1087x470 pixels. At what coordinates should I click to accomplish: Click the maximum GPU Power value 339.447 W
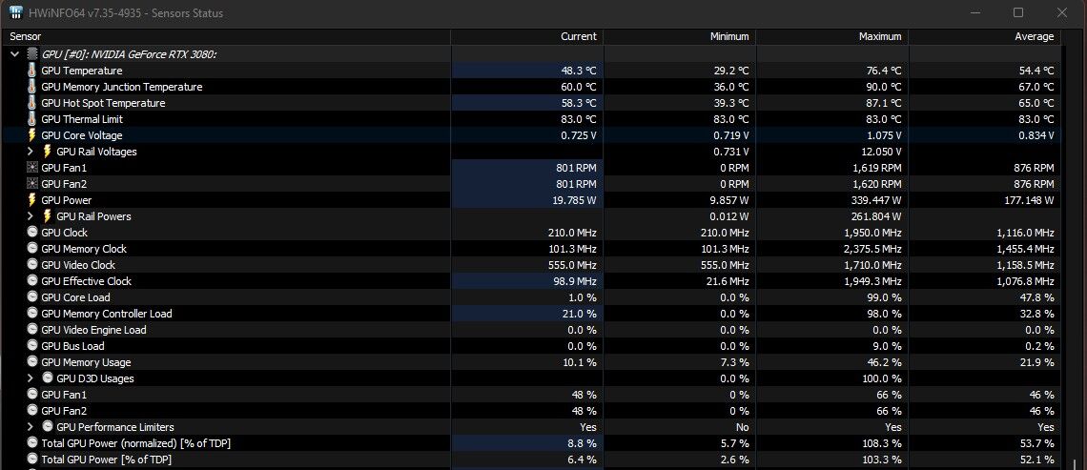[875, 200]
